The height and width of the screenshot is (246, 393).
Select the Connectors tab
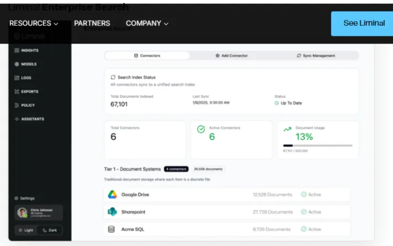point(147,56)
